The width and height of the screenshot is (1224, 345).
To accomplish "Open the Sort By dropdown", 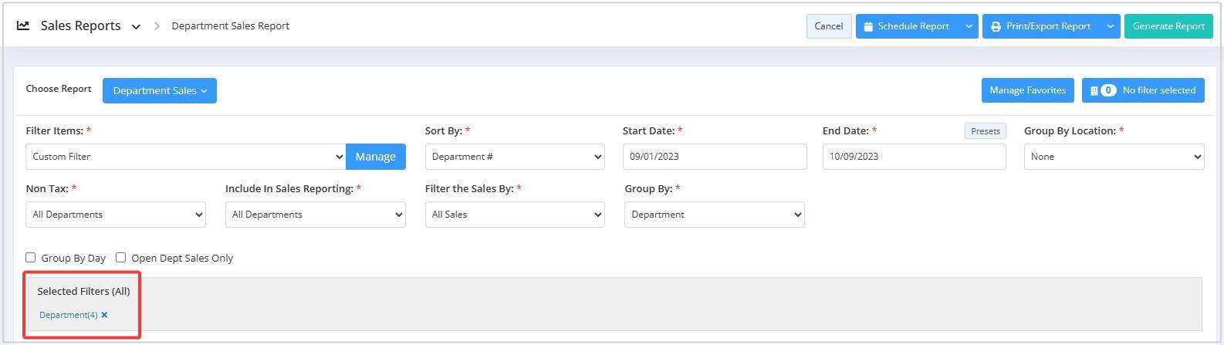I will click(515, 157).
